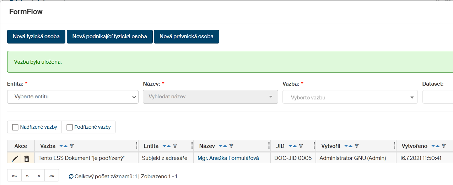The width and height of the screenshot is (453, 185).
Task: Enable the Nadřízené vazby checkbox
Action: 15,127
